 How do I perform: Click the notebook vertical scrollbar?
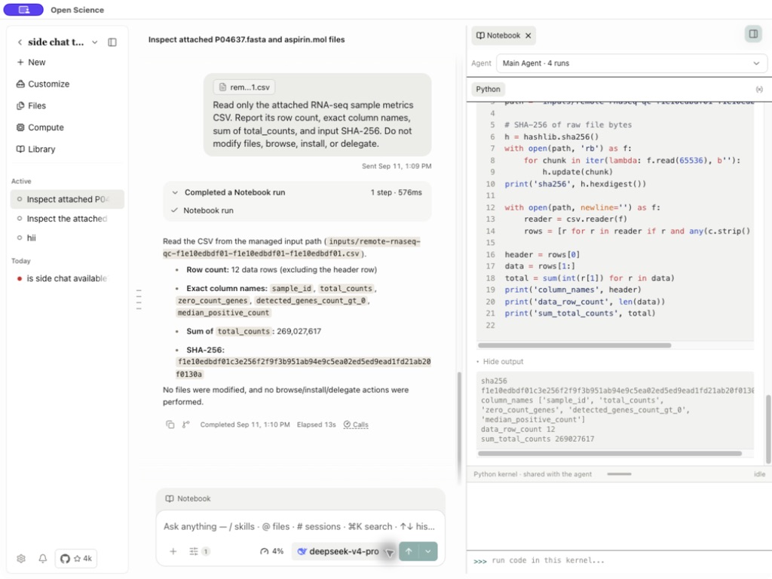768,429
